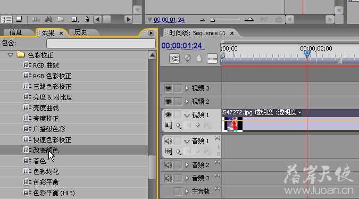Toggle snap button in timeline
359x199 pixels.
(174, 59)
